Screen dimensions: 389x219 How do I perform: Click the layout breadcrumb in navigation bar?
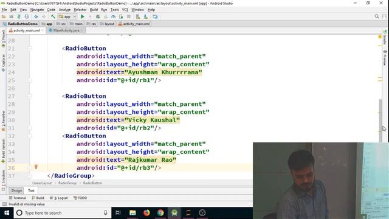coord(107,24)
